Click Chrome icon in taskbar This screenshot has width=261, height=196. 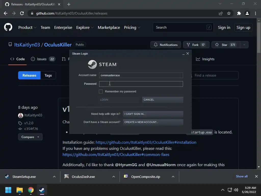click(x=31, y=190)
